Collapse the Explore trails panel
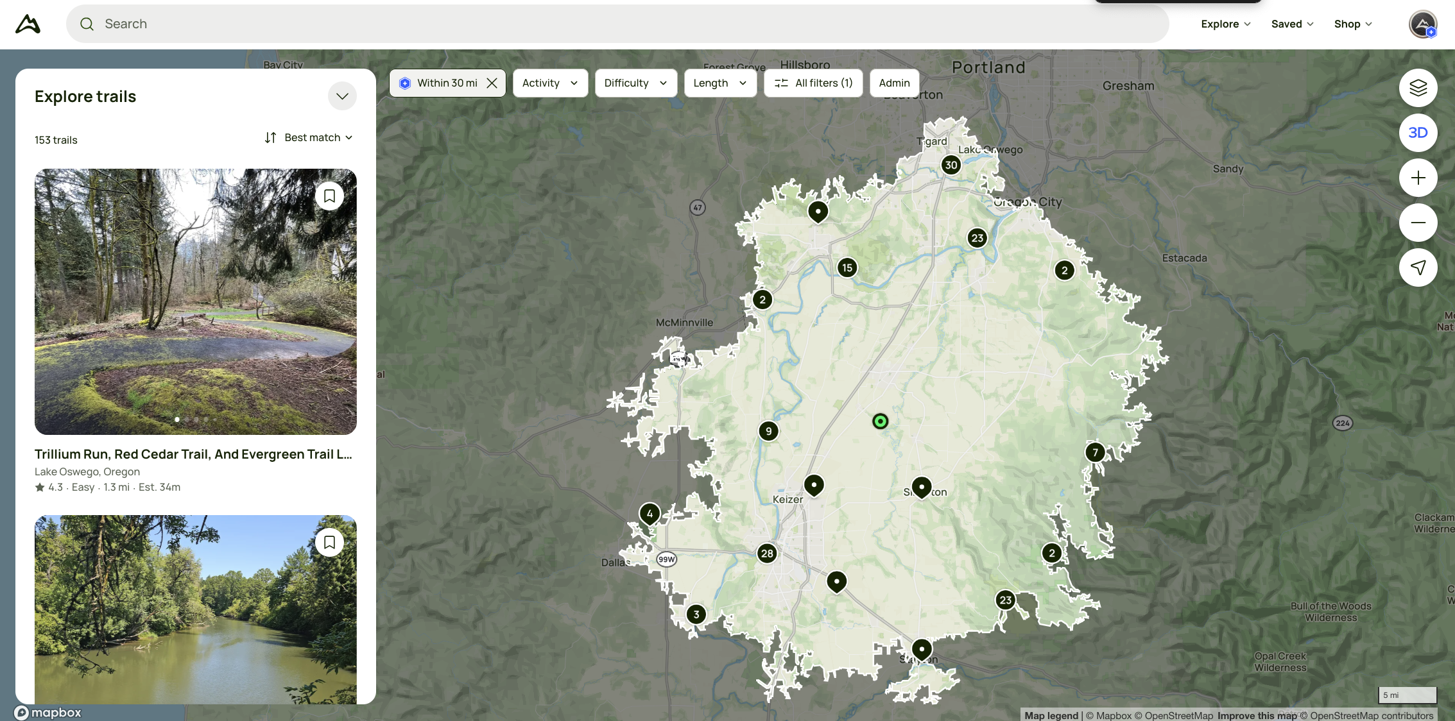Screen dimensions: 1455x721 [342, 96]
